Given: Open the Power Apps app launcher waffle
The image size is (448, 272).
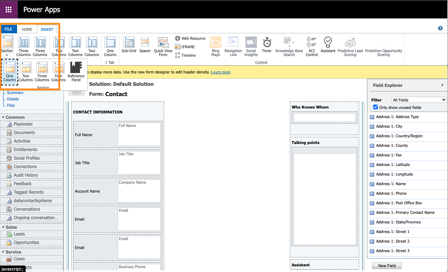Looking at the screenshot, I should [x=9, y=10].
